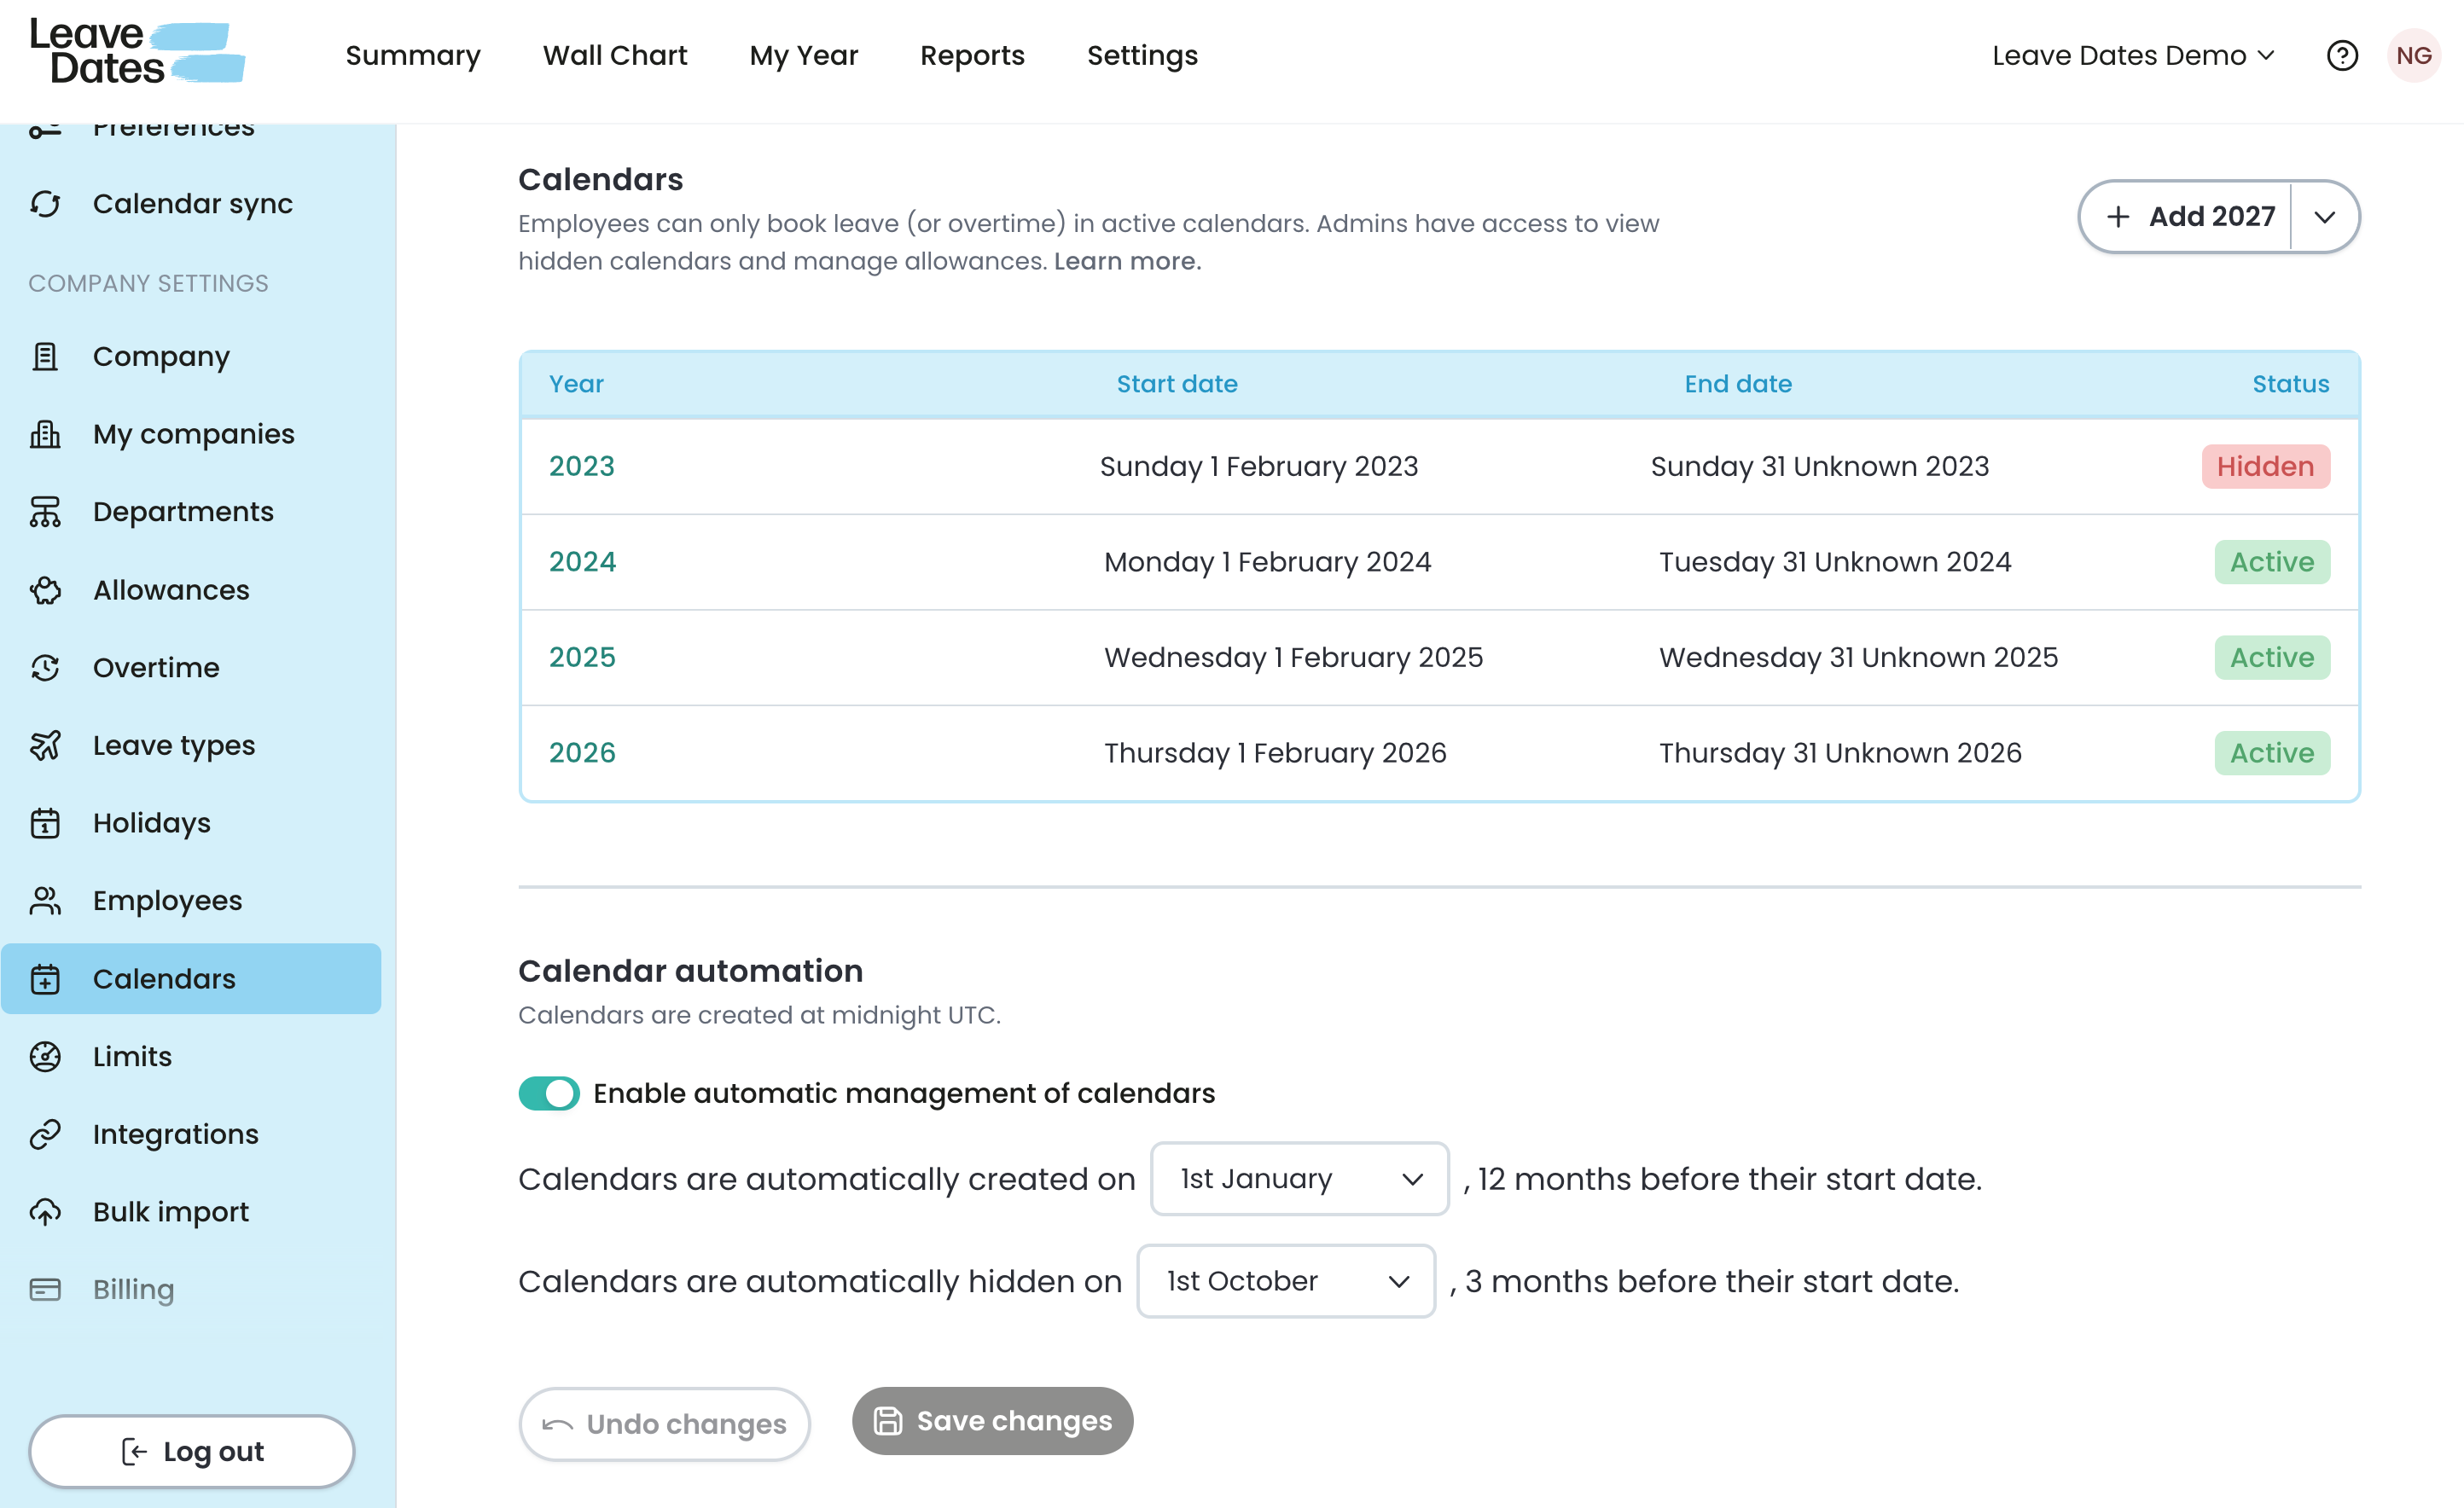The width and height of the screenshot is (2464, 1508).
Task: Click the Add 2027 button
Action: pyautogui.click(x=2185, y=217)
